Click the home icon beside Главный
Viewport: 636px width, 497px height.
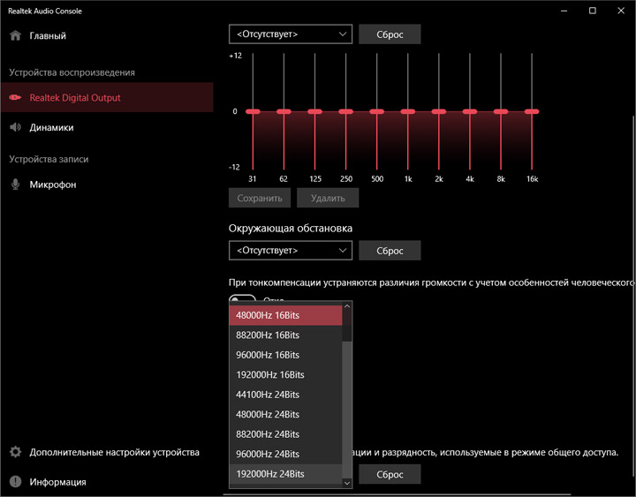coord(15,35)
